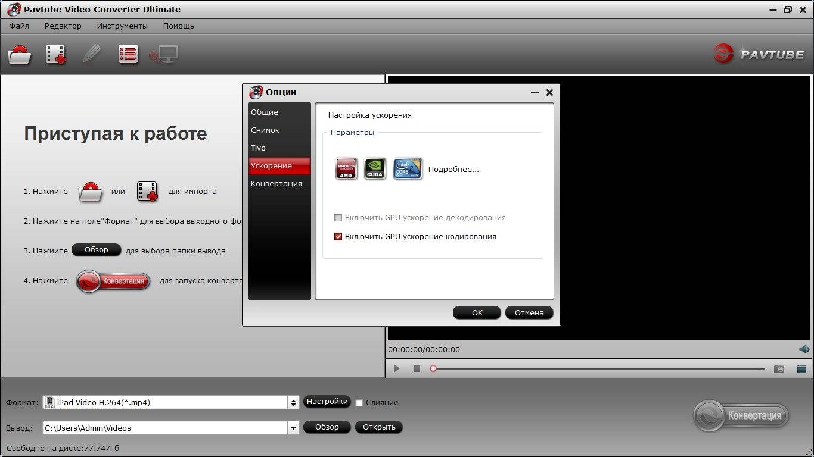
Task: Open the Редактор menu
Action: (63, 26)
